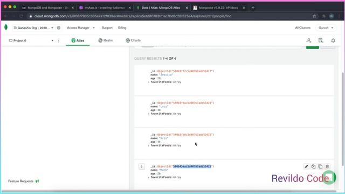Click the Kris name value
Screen dimensions: 345x194
pyautogui.click(x=163, y=138)
